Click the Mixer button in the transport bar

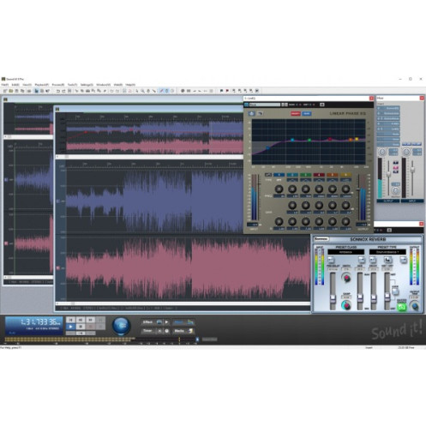(x=183, y=322)
